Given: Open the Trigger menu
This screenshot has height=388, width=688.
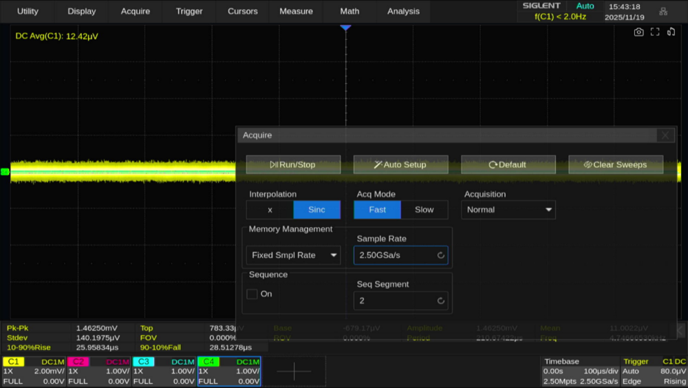Looking at the screenshot, I should click(189, 11).
